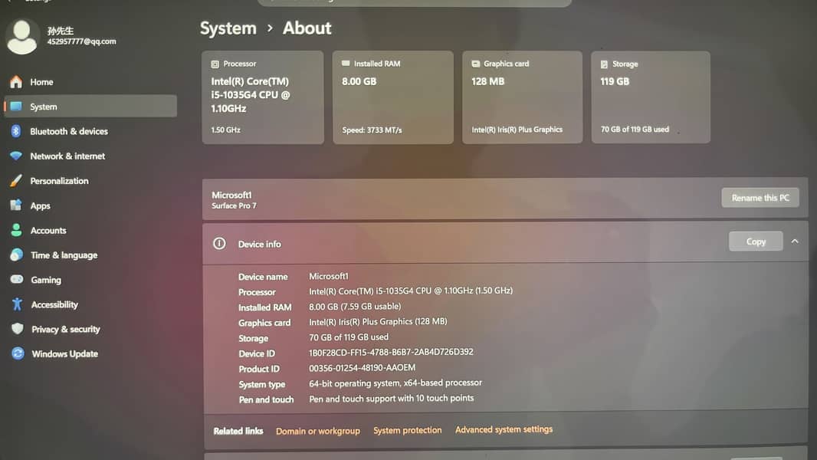Click the 64-bit operating system text
The height and width of the screenshot is (460, 817).
tap(395, 383)
